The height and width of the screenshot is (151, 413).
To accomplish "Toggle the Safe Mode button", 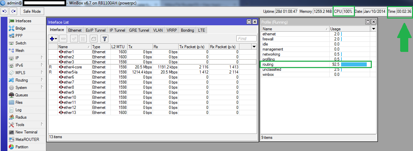I will click(32, 11).
